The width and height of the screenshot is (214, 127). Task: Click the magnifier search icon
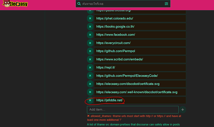79,4
